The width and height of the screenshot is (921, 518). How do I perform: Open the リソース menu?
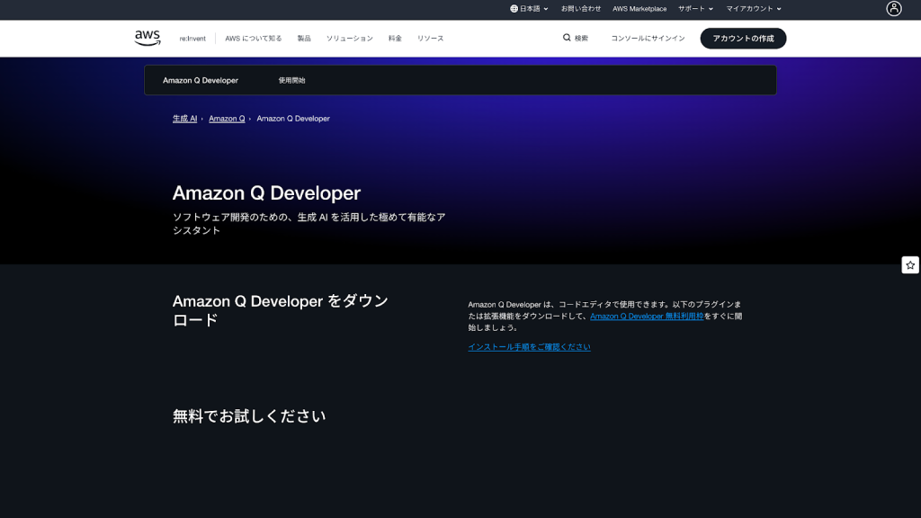click(430, 39)
